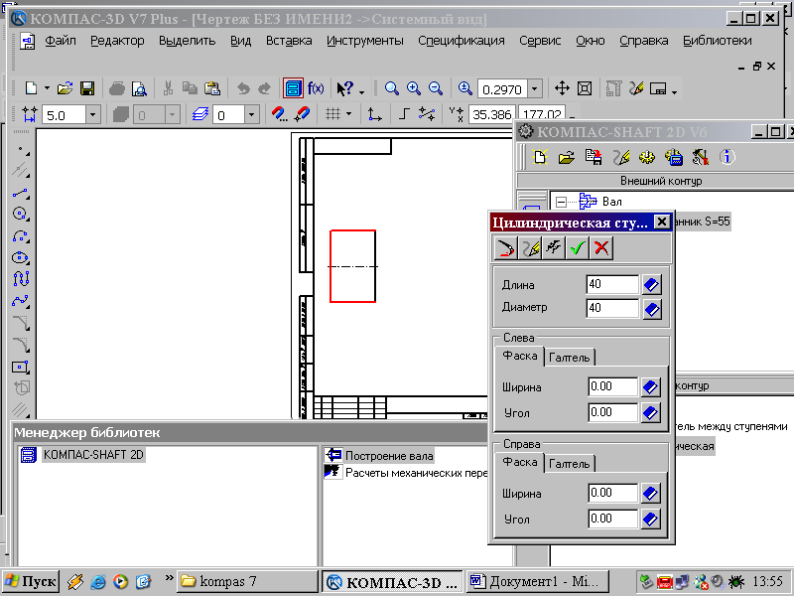Screen dimensions: 794x596
Task: Toggle the library manager toolbar button
Action: pyautogui.click(x=293, y=88)
